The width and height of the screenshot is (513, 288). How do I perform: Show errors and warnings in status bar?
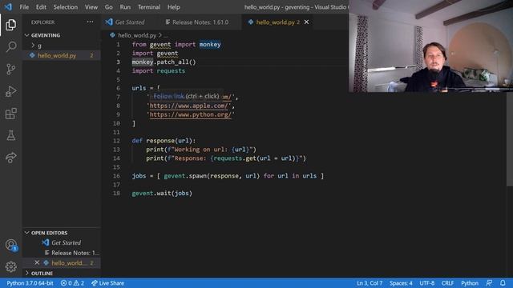(72, 283)
